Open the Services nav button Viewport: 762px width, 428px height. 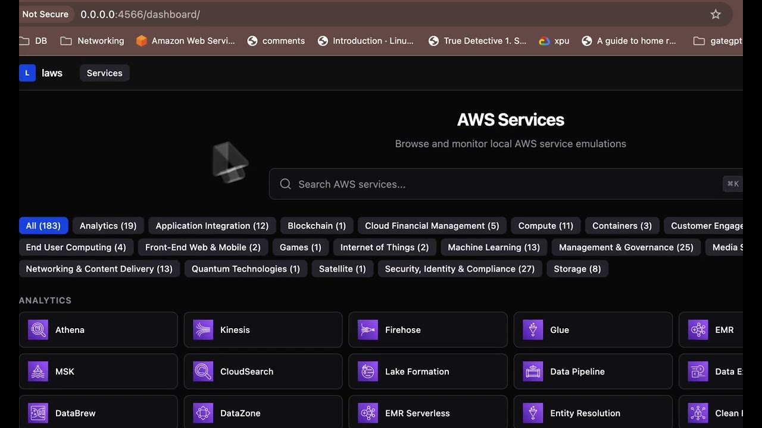click(105, 73)
